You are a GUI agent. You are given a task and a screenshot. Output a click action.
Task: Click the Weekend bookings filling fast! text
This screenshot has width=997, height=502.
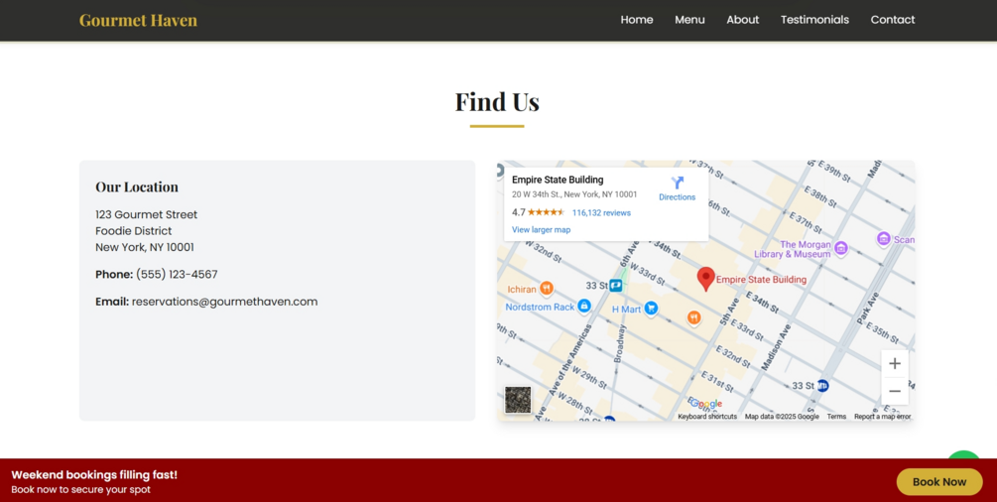[x=94, y=474]
